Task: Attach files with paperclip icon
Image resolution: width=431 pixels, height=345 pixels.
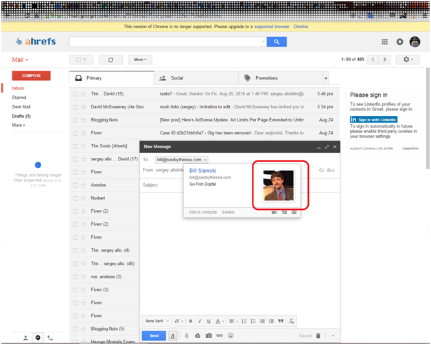Action: (x=187, y=335)
